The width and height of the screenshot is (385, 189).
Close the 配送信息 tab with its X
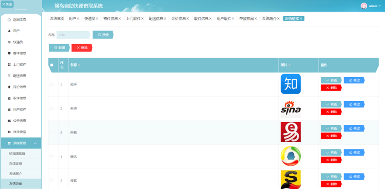pyautogui.click(x=165, y=18)
